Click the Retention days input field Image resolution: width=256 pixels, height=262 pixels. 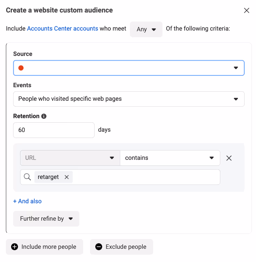(54, 130)
